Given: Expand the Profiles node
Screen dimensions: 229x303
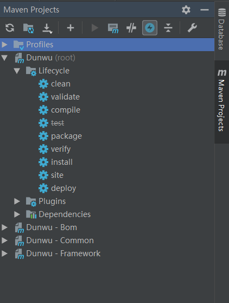Looking at the screenshot, I should pyautogui.click(x=4, y=45).
